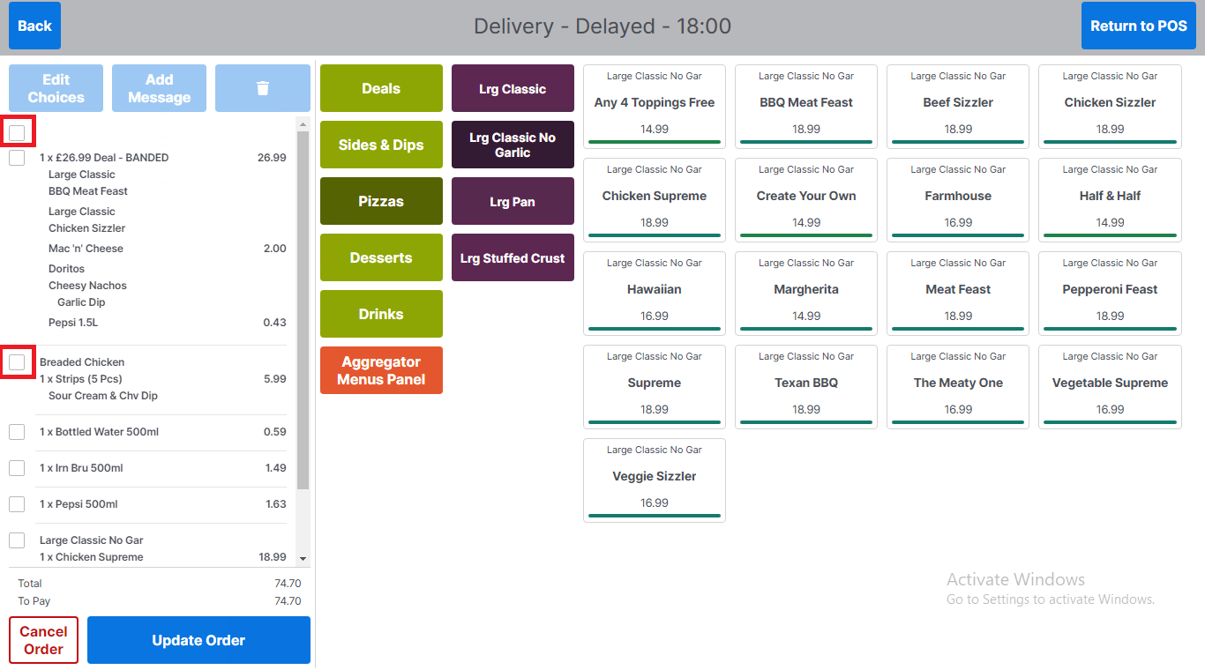Image resolution: width=1205 pixels, height=670 pixels.
Task: Tick the Irn Bru 500ml checkbox
Action: (17, 468)
